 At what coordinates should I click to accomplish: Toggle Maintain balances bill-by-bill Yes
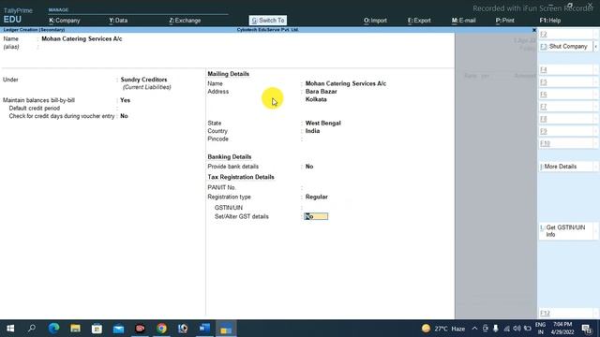pyautogui.click(x=125, y=100)
